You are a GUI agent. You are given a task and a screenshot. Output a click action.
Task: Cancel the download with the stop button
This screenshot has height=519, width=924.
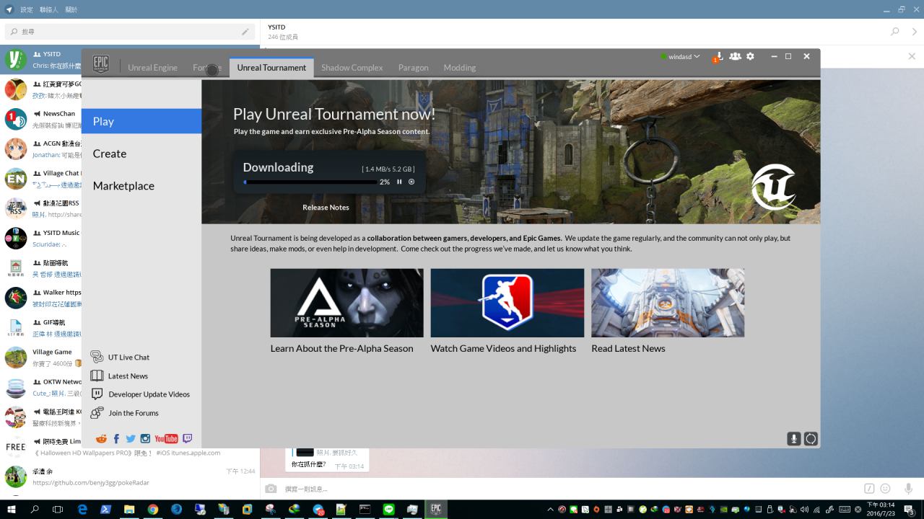pyautogui.click(x=411, y=182)
